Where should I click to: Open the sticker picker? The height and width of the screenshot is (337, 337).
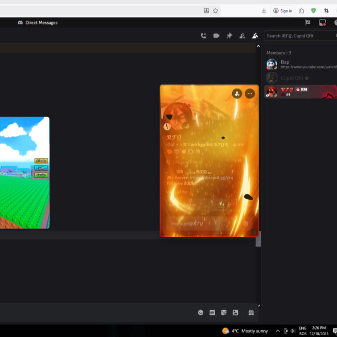pos(224,312)
